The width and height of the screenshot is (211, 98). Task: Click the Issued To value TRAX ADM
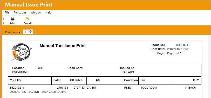click(127, 72)
